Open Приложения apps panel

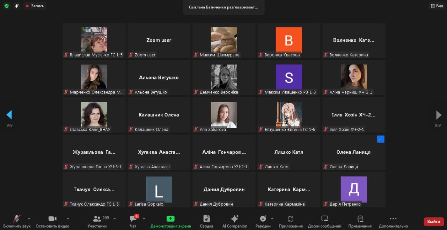(x=291, y=221)
